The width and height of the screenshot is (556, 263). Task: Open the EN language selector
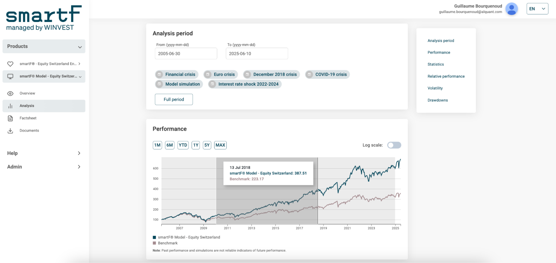pos(537,9)
